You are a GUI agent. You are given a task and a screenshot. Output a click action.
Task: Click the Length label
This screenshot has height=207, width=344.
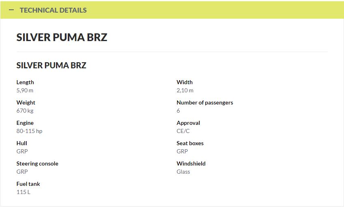coord(25,82)
